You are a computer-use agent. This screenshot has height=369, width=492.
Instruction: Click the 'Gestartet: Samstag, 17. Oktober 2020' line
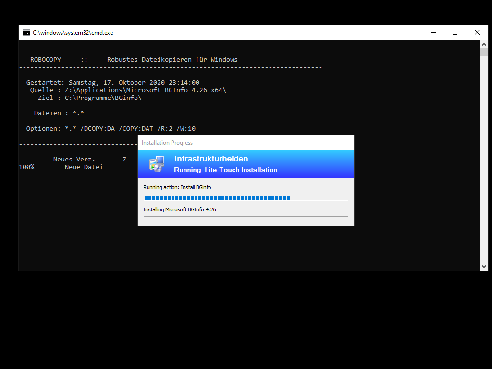click(x=112, y=82)
